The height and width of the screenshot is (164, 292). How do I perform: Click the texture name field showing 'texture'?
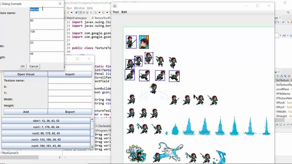point(47,13)
